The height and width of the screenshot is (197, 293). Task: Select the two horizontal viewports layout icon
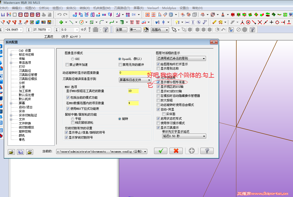[x=20, y=15]
